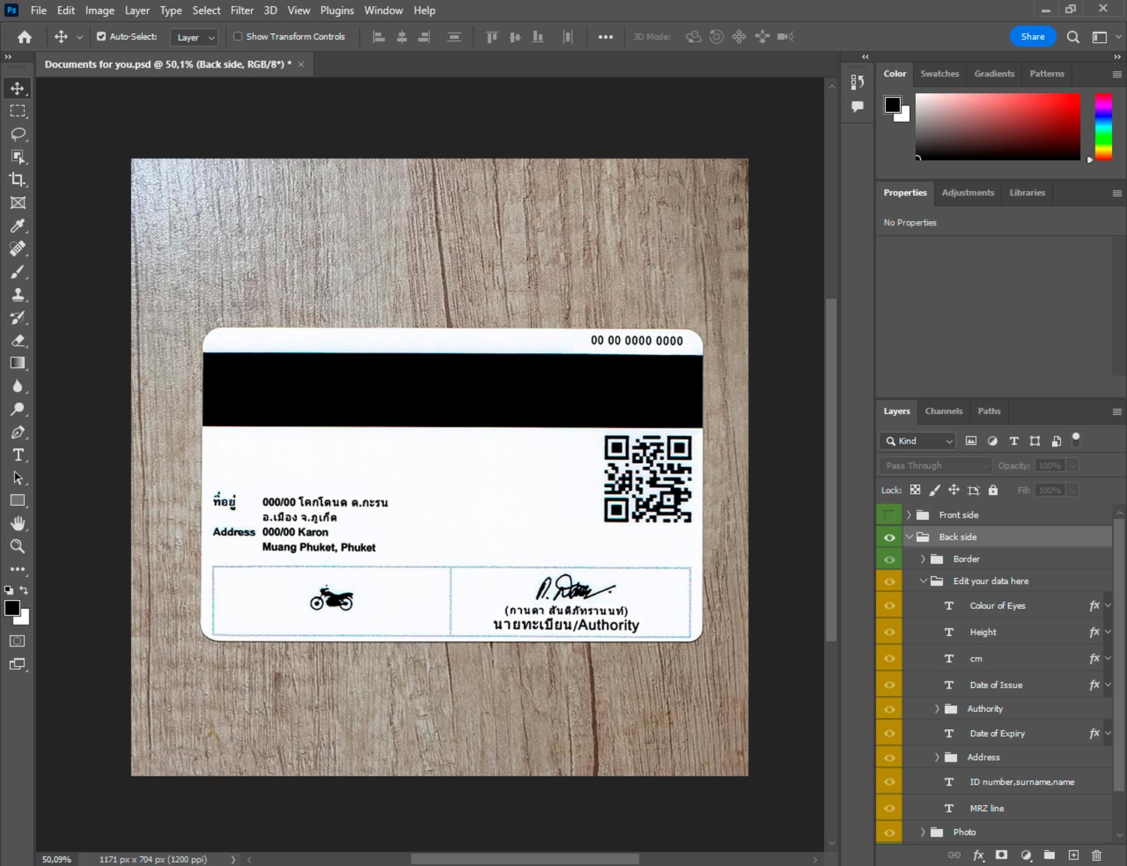Open the Kind filter dropdown in Layers
This screenshot has height=866, width=1127.
click(918, 441)
